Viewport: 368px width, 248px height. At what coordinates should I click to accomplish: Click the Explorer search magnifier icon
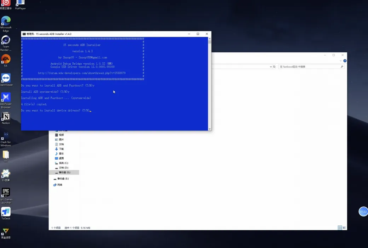click(x=342, y=67)
